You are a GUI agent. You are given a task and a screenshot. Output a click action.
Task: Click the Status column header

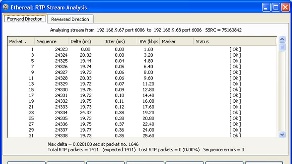tap(235, 41)
